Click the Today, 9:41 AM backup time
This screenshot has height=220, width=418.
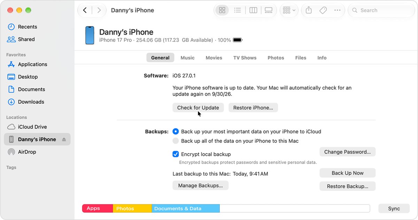(x=250, y=174)
